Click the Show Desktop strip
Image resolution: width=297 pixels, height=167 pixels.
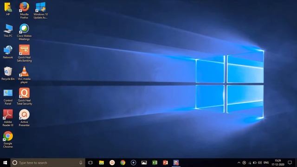[296, 163]
